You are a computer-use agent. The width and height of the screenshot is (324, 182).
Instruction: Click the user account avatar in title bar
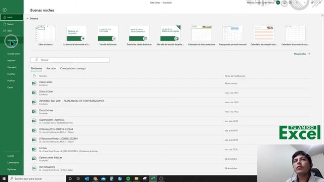click(278, 3)
